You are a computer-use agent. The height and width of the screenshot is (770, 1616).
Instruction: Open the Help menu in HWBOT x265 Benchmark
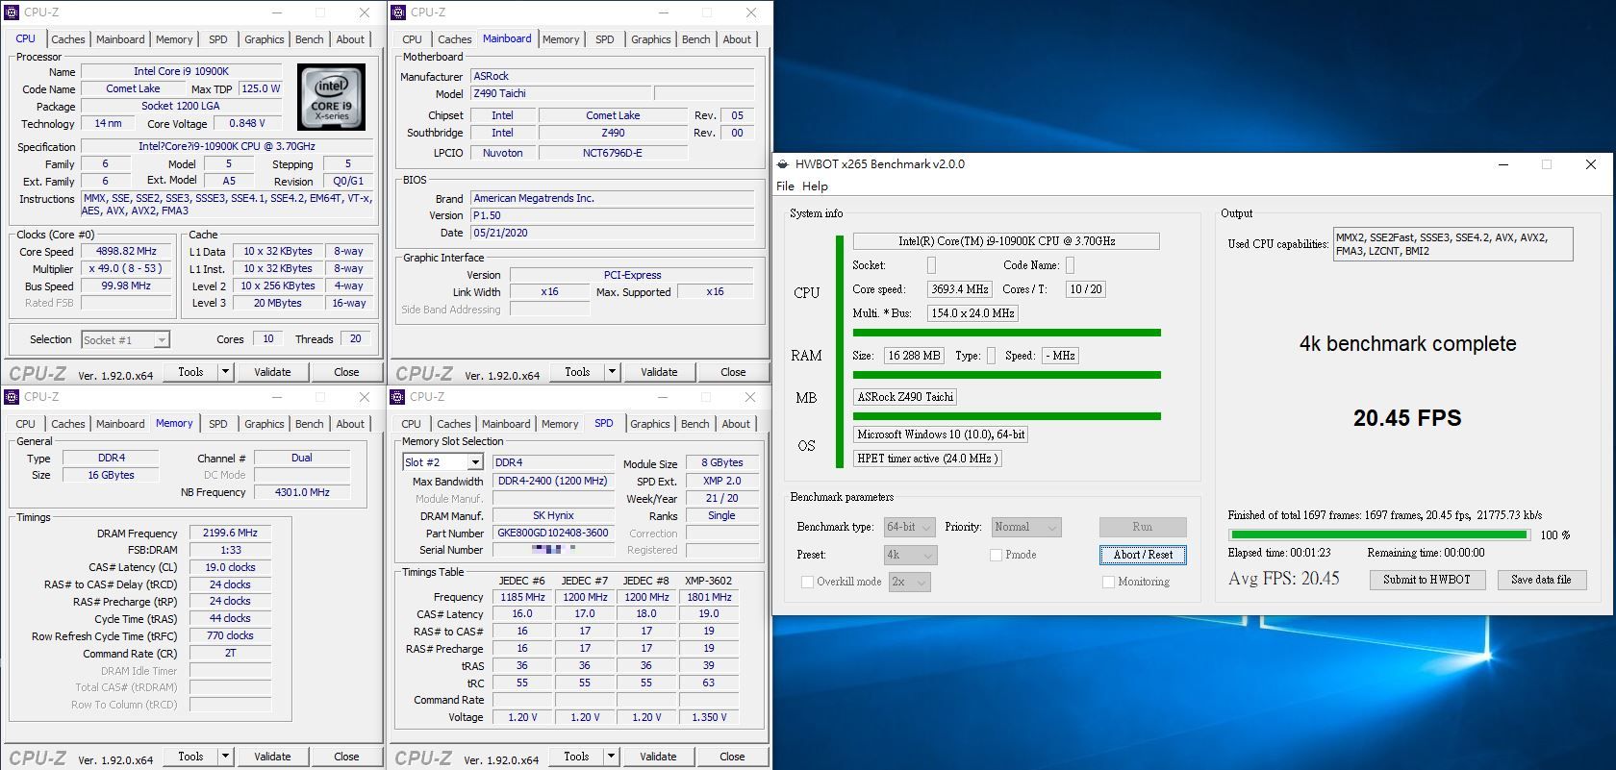[815, 186]
